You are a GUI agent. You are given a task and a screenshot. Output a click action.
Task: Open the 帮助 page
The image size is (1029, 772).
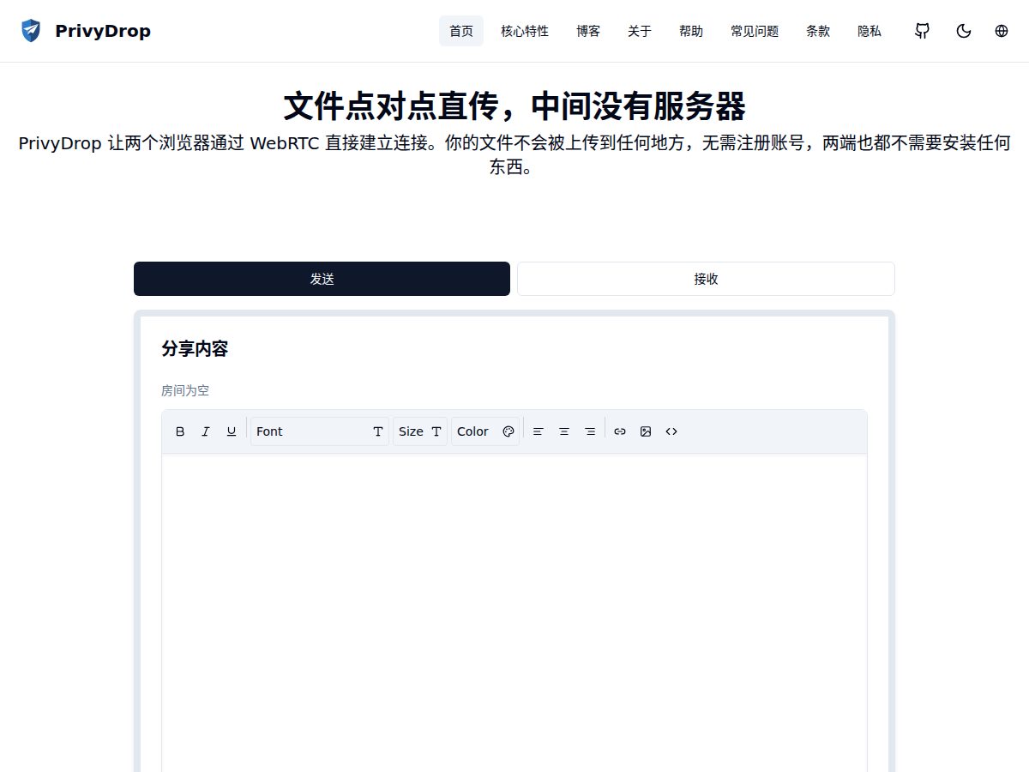(x=691, y=31)
